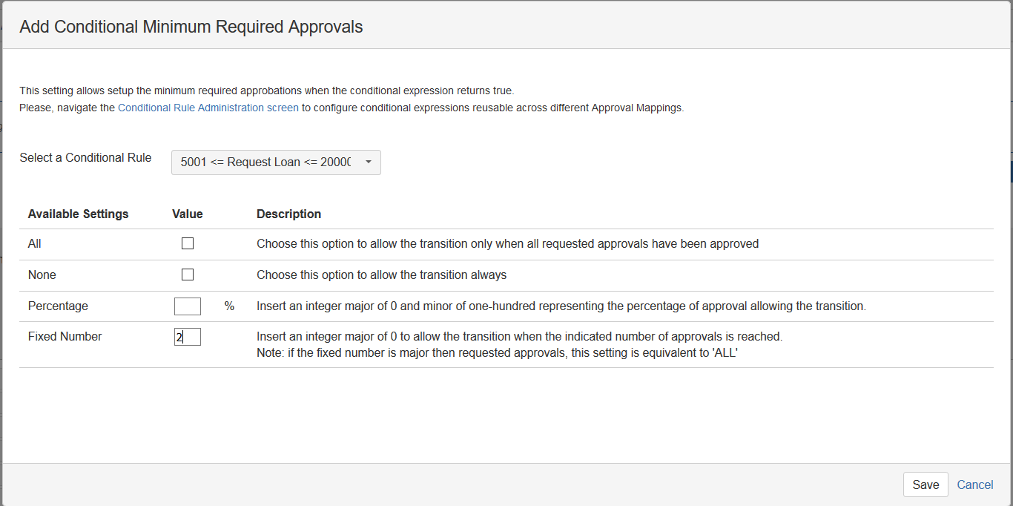Open the Conditional Rule Administration screen link

pyautogui.click(x=208, y=108)
